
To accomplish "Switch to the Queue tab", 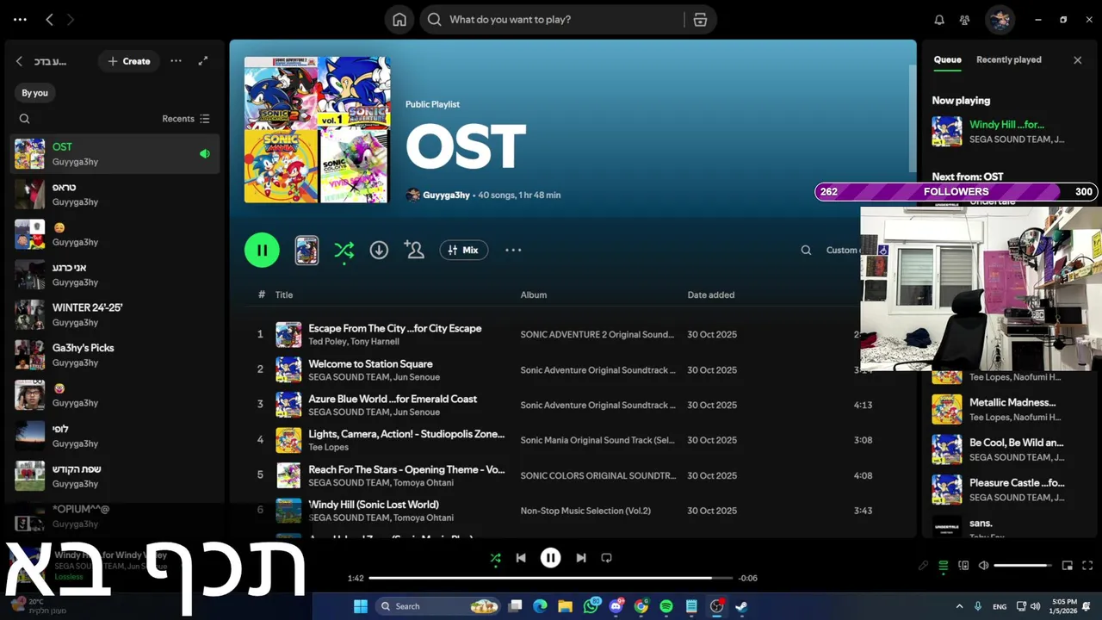I will [947, 60].
